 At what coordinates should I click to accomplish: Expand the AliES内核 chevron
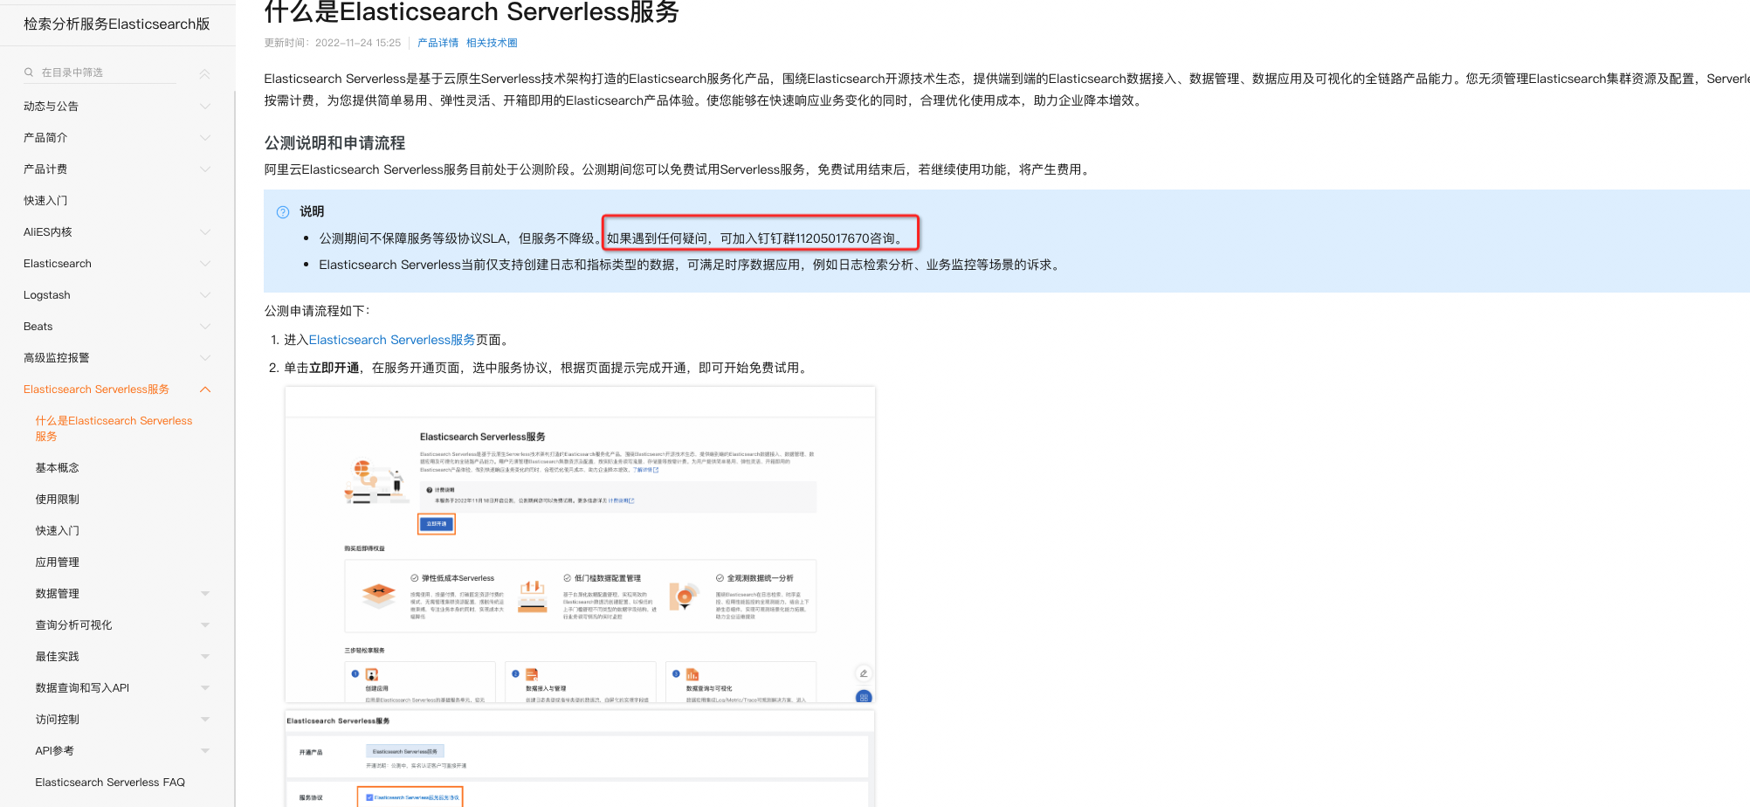pos(205,232)
